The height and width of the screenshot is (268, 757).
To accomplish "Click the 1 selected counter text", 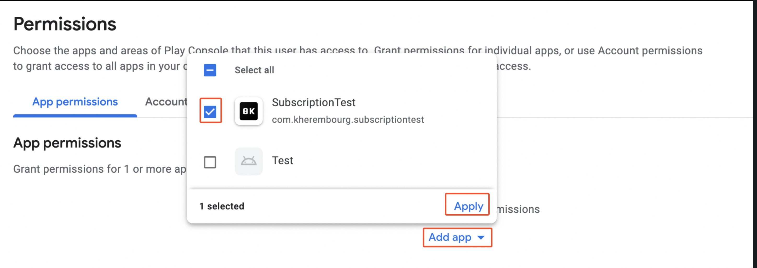I will click(x=222, y=206).
